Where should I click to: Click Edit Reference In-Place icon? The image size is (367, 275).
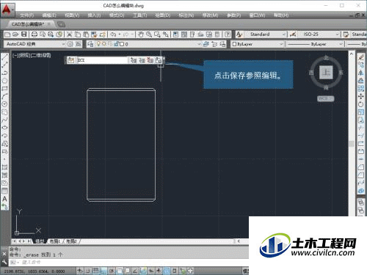[71, 60]
